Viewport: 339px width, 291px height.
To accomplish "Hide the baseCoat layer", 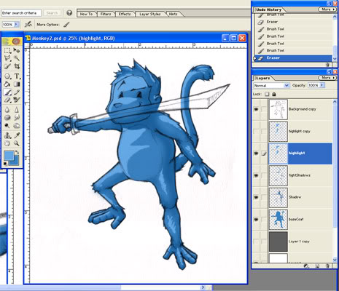I will pyautogui.click(x=256, y=219).
